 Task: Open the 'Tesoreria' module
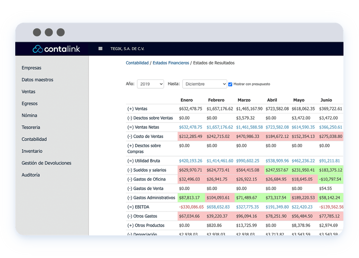coord(30,127)
